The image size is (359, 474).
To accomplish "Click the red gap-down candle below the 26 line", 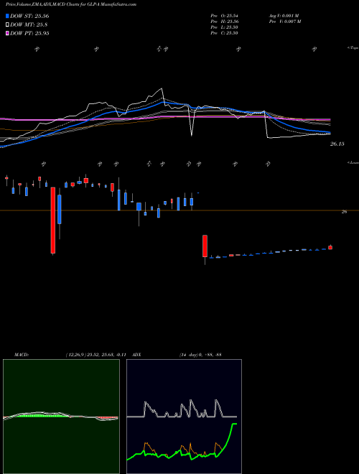I will coord(205,246).
